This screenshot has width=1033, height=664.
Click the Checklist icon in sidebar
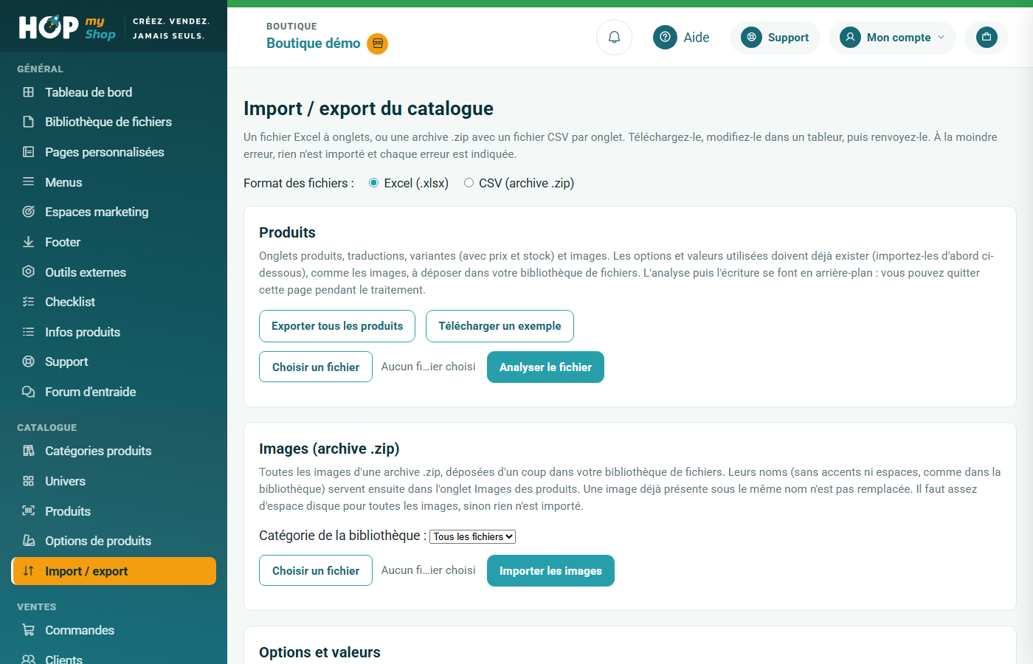[x=29, y=302]
